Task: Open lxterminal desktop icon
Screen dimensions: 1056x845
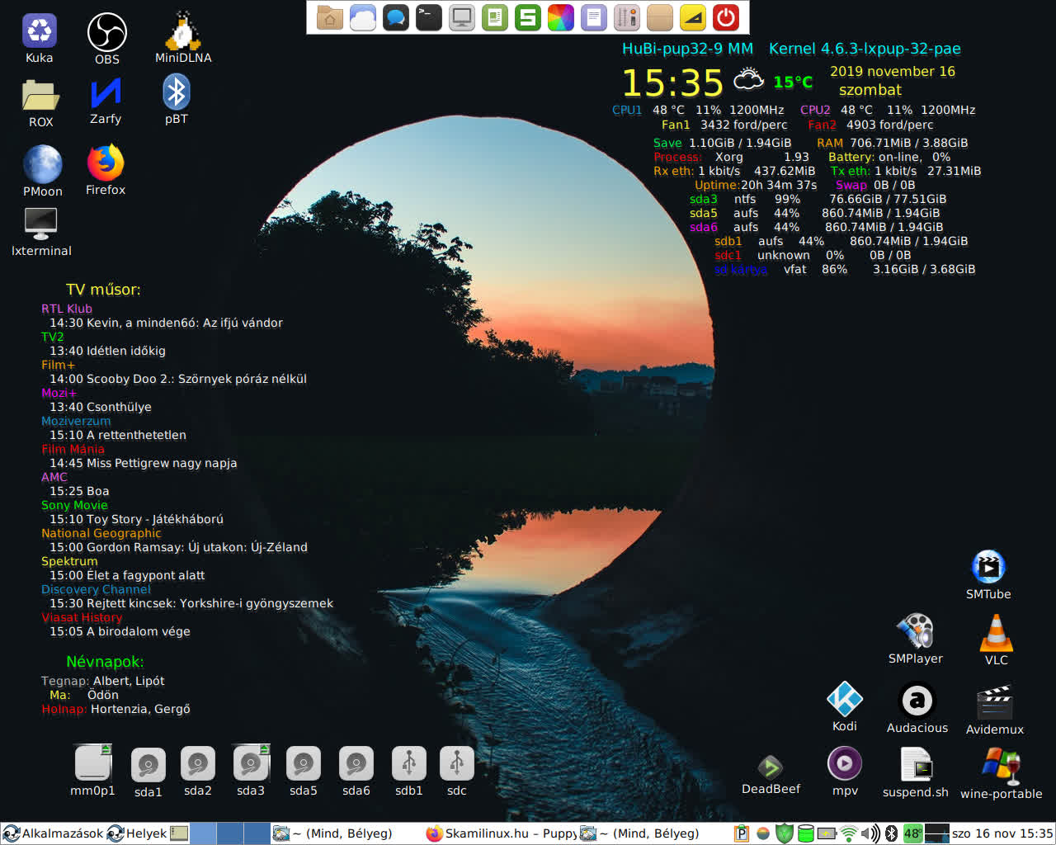Action: point(40,224)
